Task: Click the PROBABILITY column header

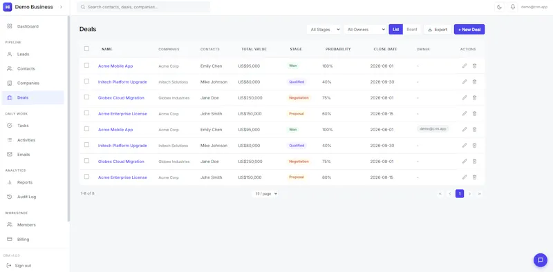Action: point(338,49)
